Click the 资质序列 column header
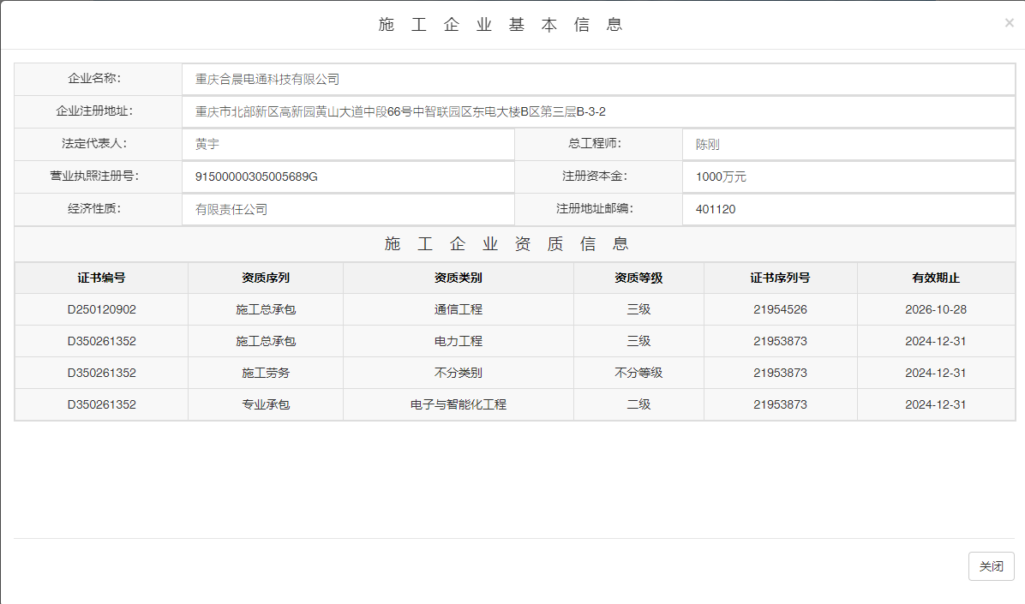1025x604 pixels. pyautogui.click(x=266, y=278)
